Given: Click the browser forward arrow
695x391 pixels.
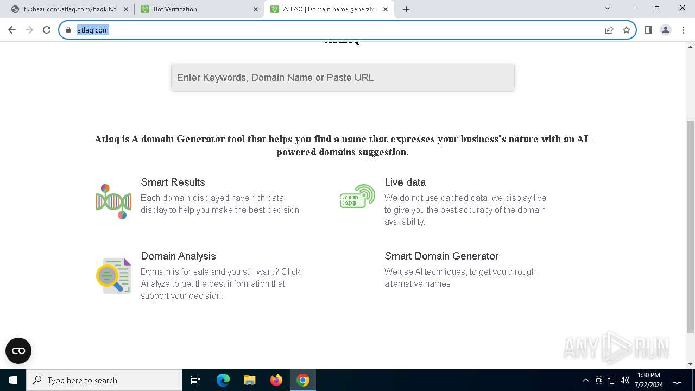Looking at the screenshot, I should [29, 30].
